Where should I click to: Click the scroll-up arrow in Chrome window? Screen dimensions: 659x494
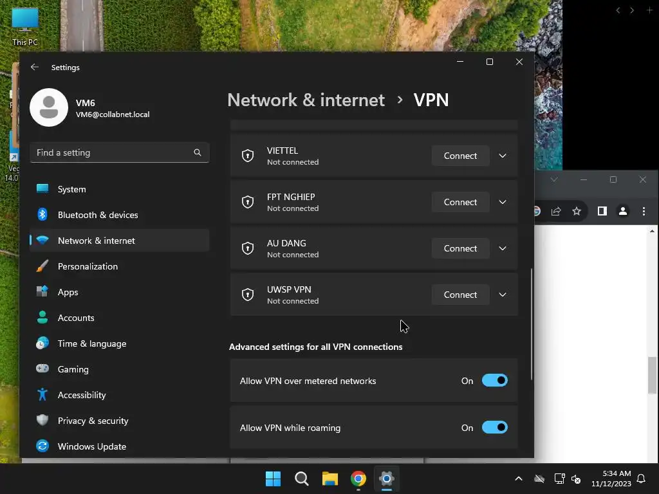[x=652, y=231]
